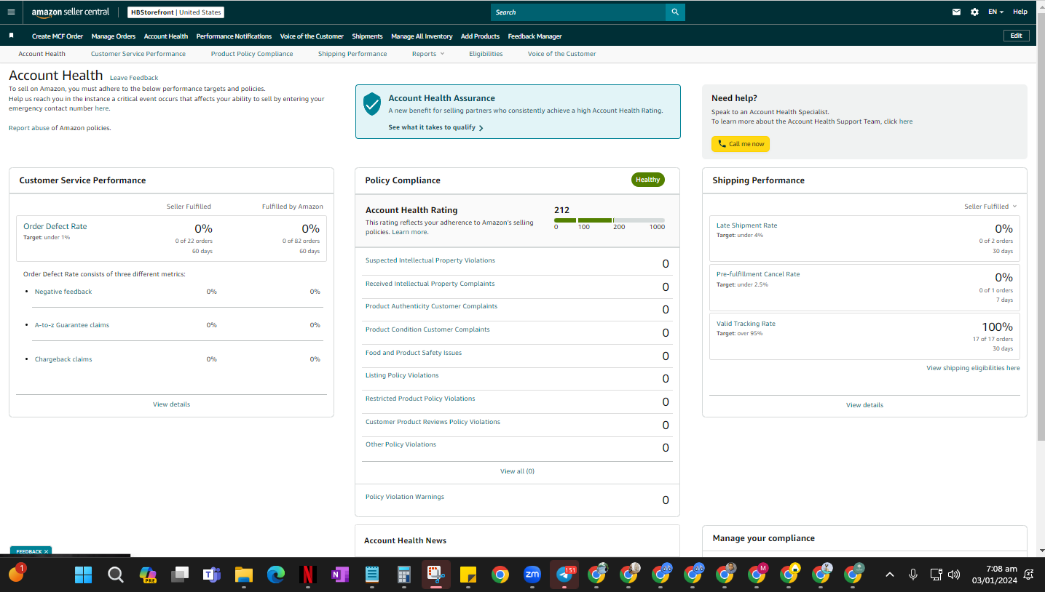Click the Account Health Rating progress bar

point(610,220)
